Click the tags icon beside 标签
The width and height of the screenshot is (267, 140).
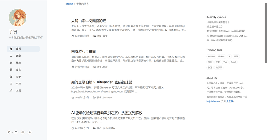[11, 63]
